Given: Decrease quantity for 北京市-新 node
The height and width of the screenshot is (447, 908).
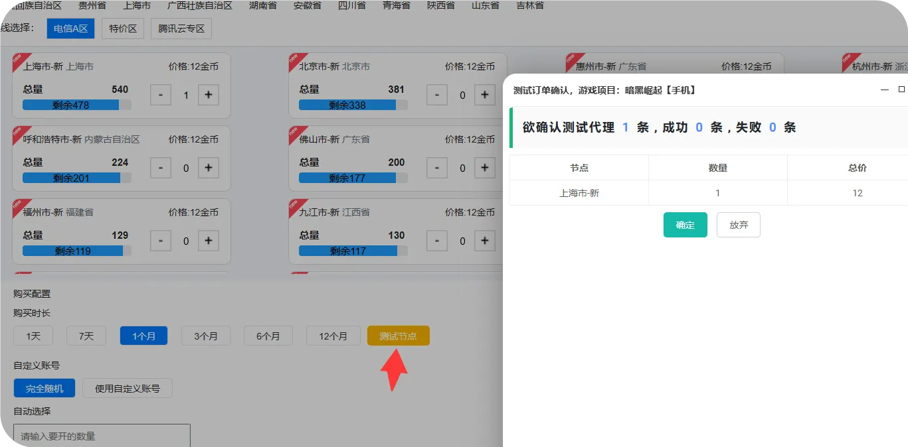Looking at the screenshot, I should [x=436, y=95].
